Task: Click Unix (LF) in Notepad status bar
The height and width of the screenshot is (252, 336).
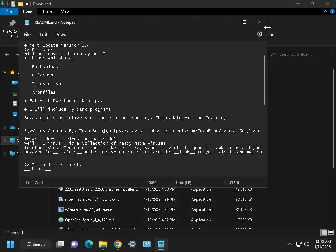Action: 183,183
